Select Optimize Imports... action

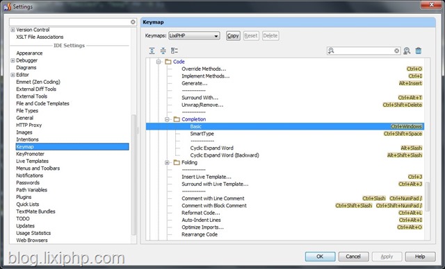[x=202, y=227]
